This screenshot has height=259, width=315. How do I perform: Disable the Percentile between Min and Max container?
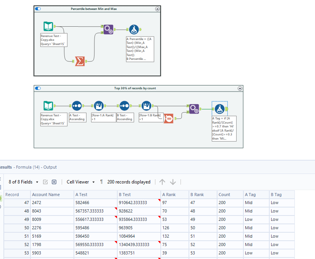37,8
